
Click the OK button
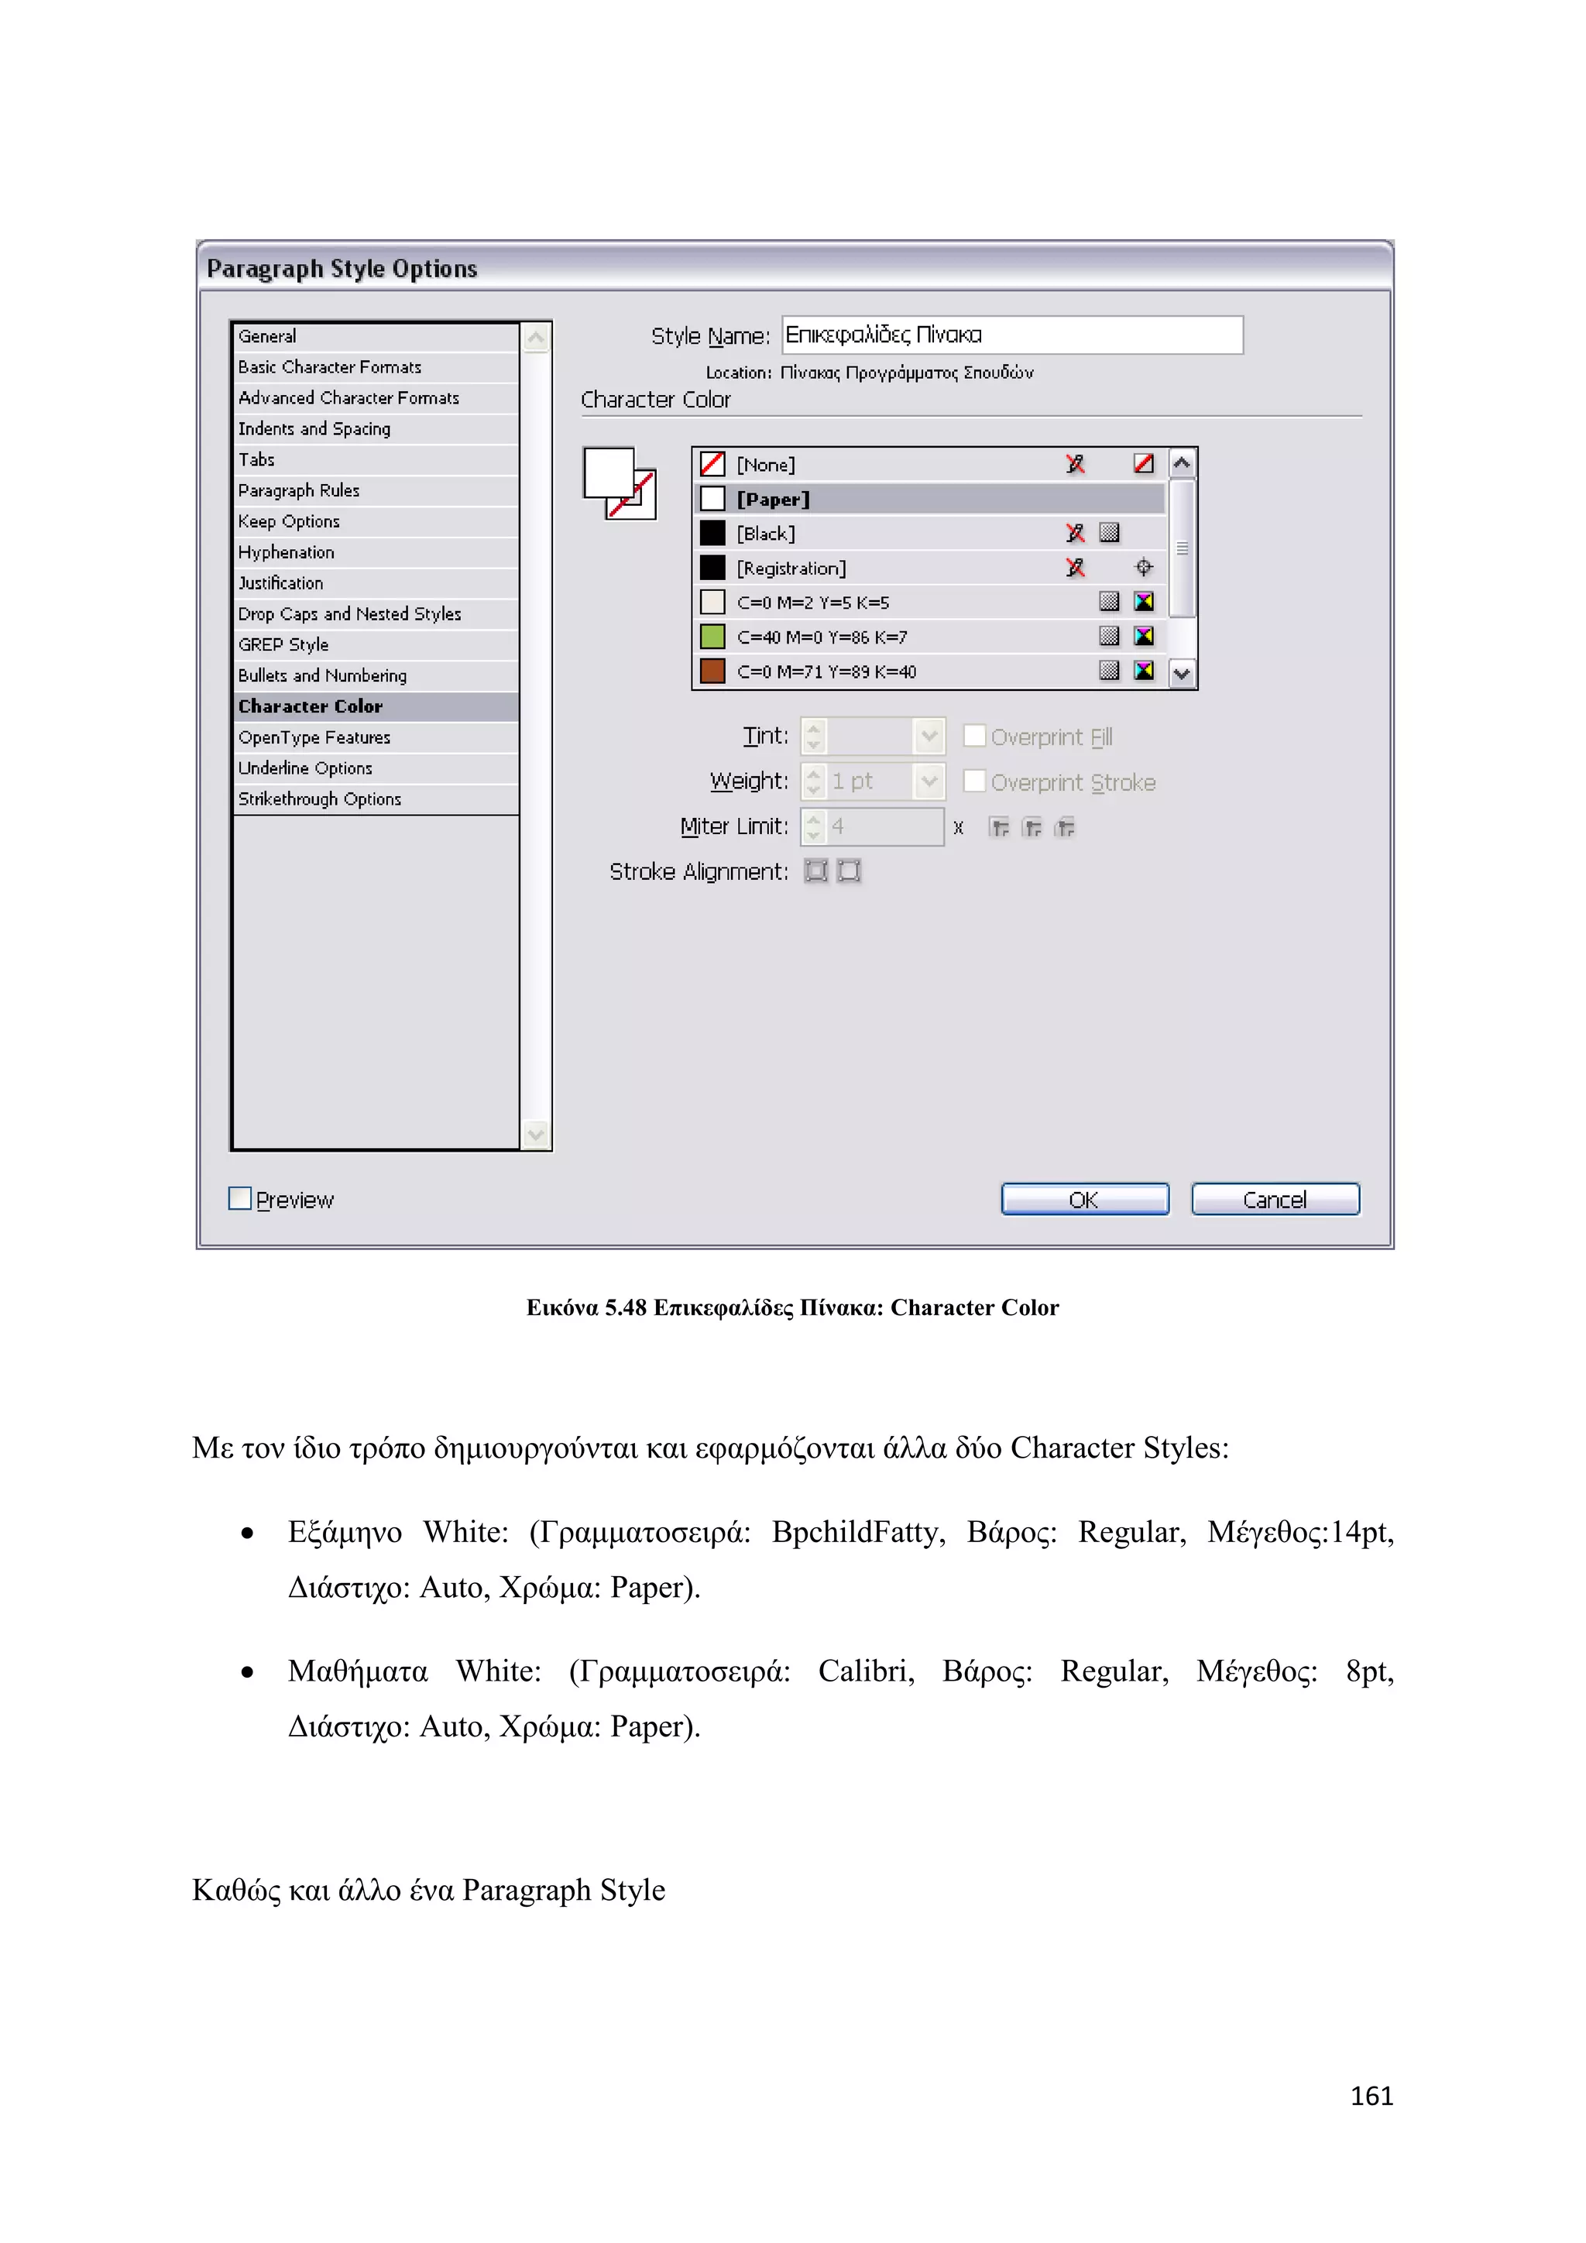pyautogui.click(x=1085, y=1199)
